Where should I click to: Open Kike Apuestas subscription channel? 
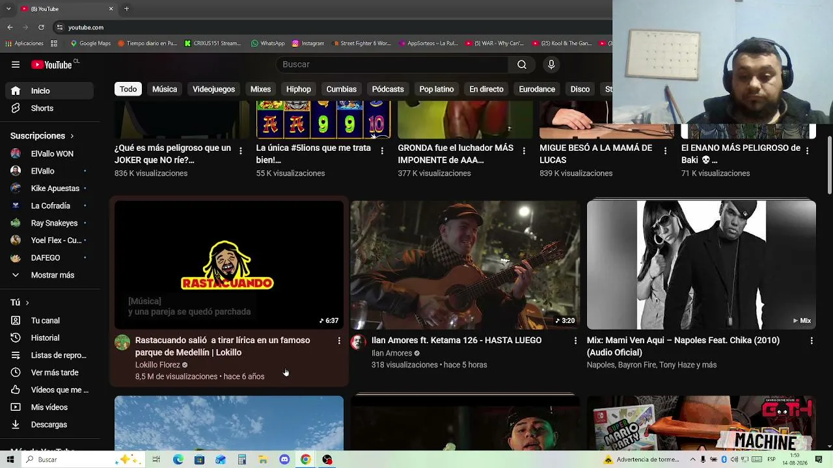pyautogui.click(x=49, y=188)
